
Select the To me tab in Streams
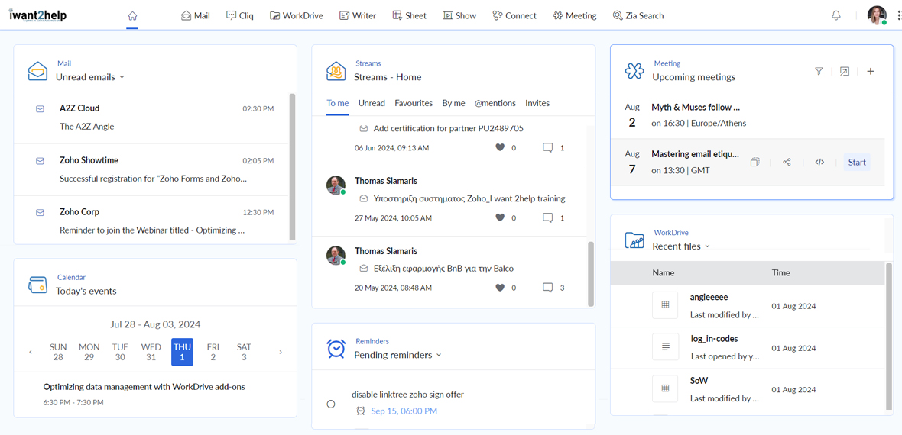click(338, 104)
